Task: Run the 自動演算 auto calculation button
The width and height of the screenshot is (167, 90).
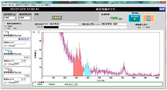Action: (57, 17)
